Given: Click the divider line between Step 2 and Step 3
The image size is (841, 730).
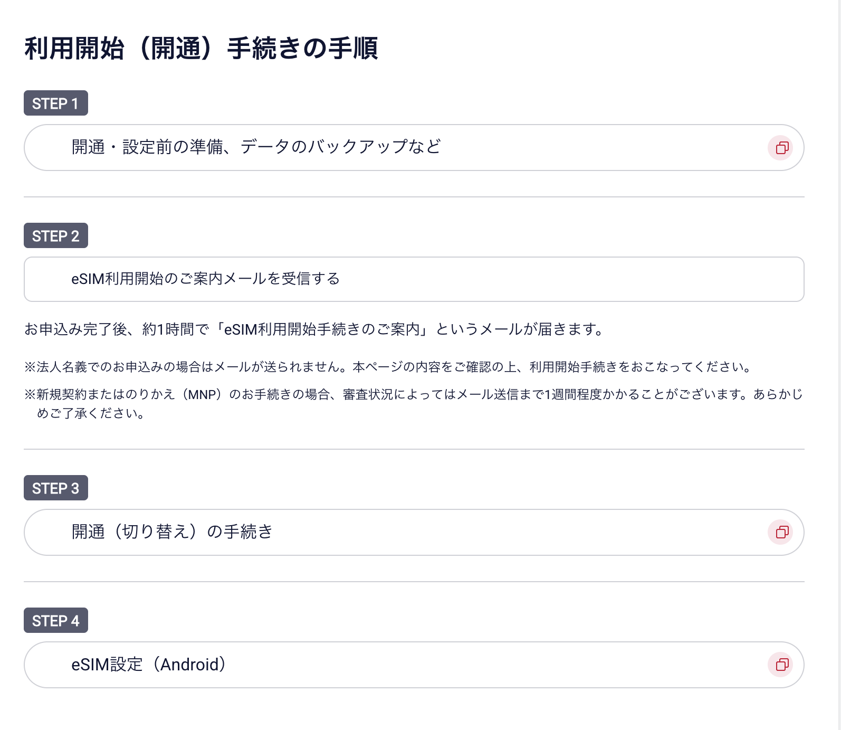Looking at the screenshot, I should pyautogui.click(x=414, y=449).
